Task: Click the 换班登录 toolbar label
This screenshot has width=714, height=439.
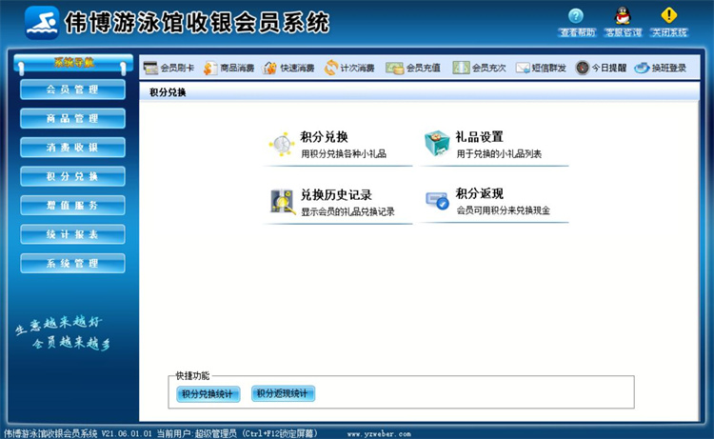Action: pyautogui.click(x=668, y=68)
